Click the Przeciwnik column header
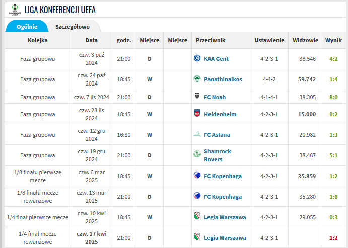This screenshot has height=248, width=348. [211, 40]
